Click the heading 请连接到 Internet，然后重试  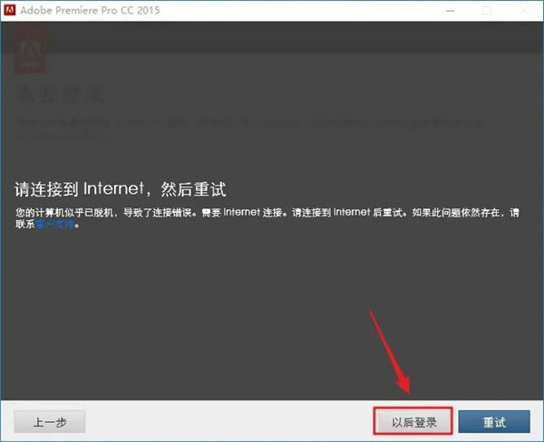(120, 189)
